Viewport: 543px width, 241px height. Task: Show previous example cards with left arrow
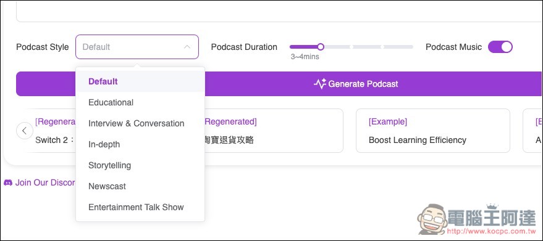(25, 131)
